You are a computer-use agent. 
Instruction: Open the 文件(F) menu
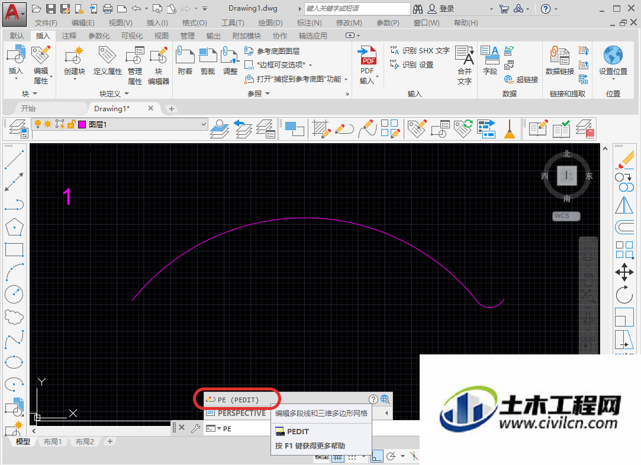(46, 23)
